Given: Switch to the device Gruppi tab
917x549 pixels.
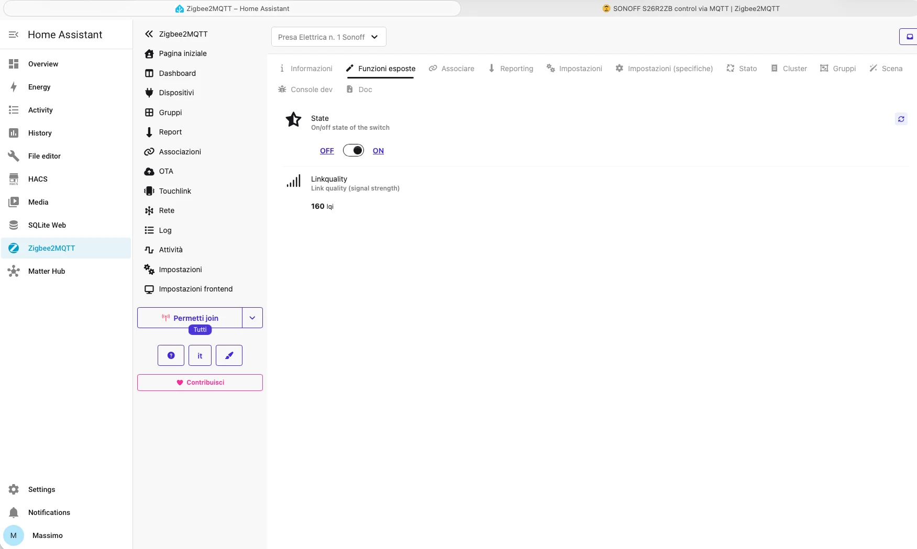Looking at the screenshot, I should [x=838, y=69].
